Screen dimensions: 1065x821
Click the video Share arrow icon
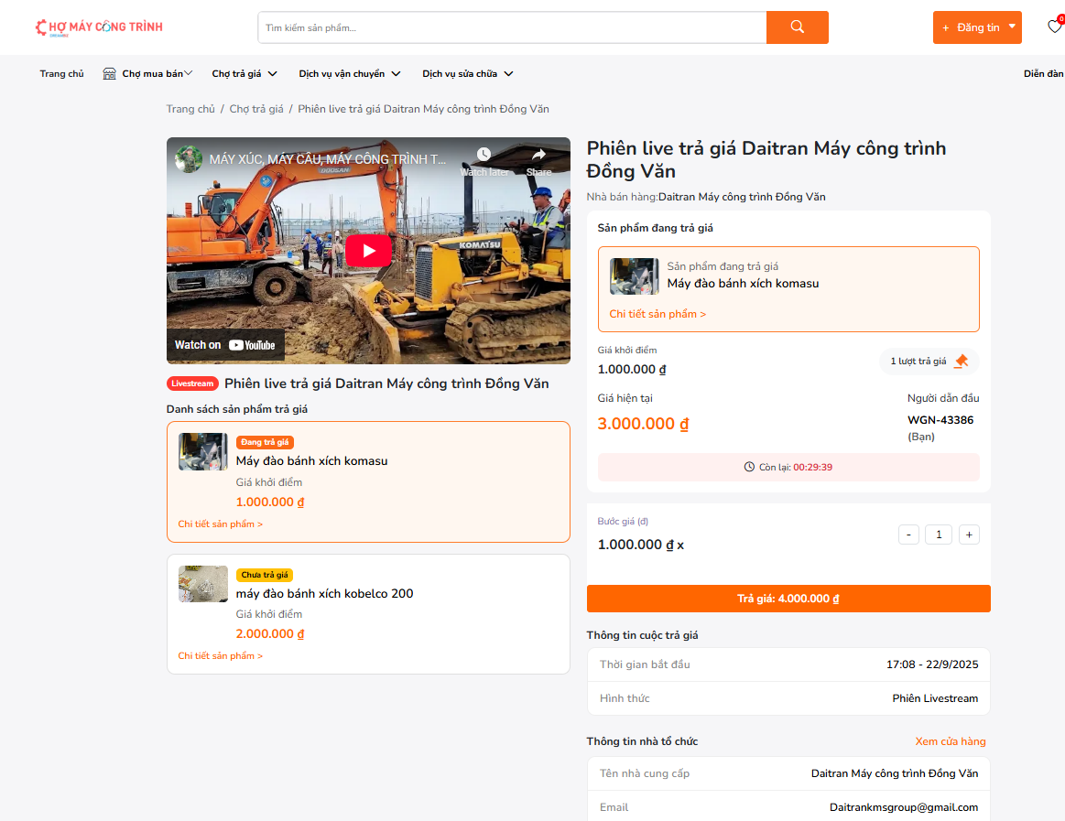pos(538,156)
